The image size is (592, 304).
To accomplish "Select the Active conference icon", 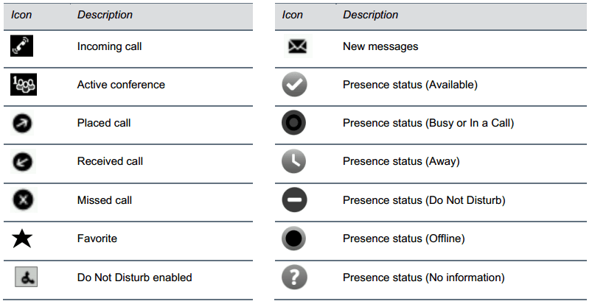I will point(23,85).
